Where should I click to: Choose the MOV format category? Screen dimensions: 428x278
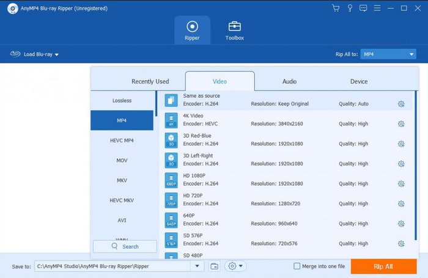click(x=122, y=161)
